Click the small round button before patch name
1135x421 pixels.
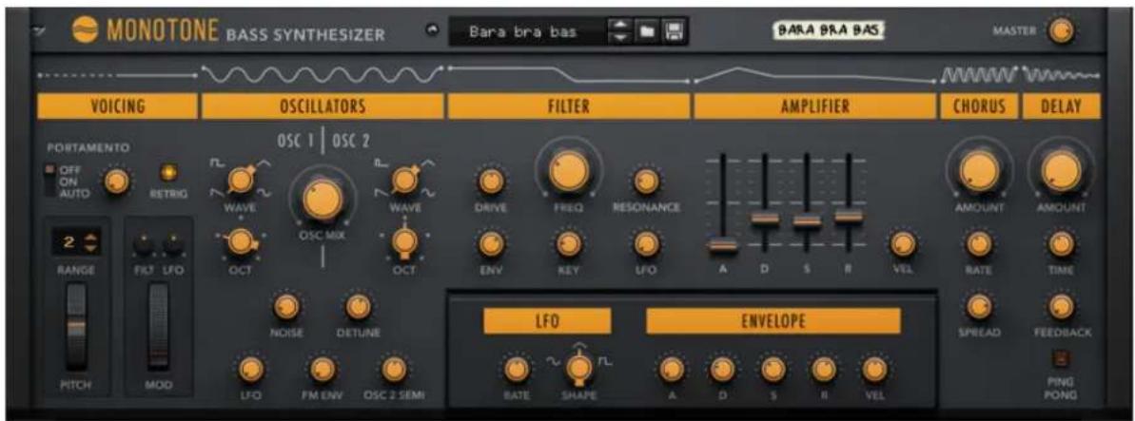(434, 31)
